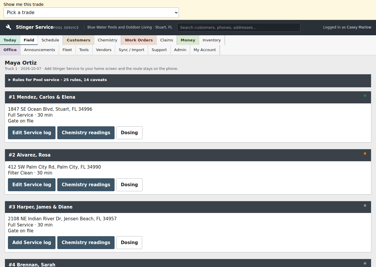376x267 pixels.
Task: Click gray status dot on Brennan card
Action: (365, 263)
